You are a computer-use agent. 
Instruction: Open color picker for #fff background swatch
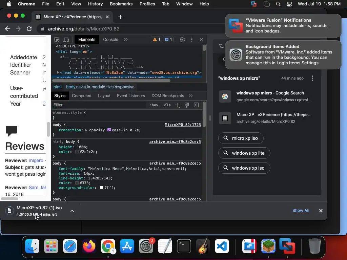tap(102, 188)
